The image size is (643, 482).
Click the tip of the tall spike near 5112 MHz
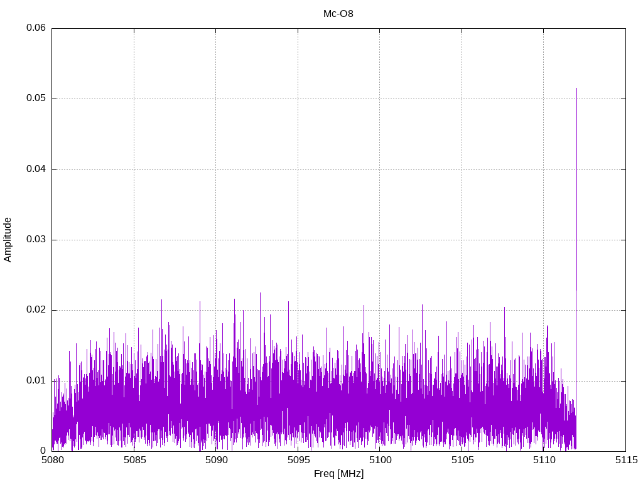[x=576, y=88]
